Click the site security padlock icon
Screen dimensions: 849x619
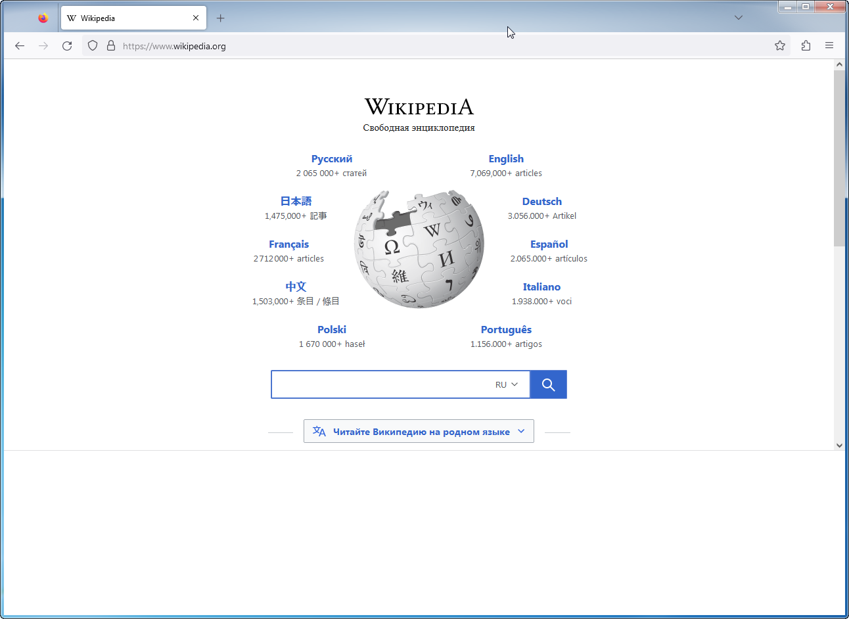pyautogui.click(x=111, y=46)
